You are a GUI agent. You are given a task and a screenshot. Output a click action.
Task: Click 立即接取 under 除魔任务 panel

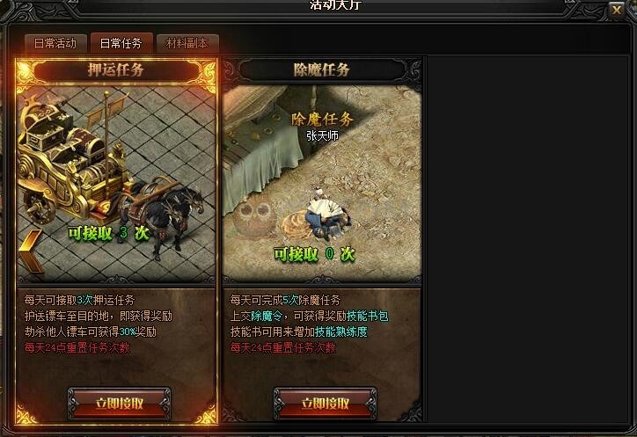(x=325, y=403)
